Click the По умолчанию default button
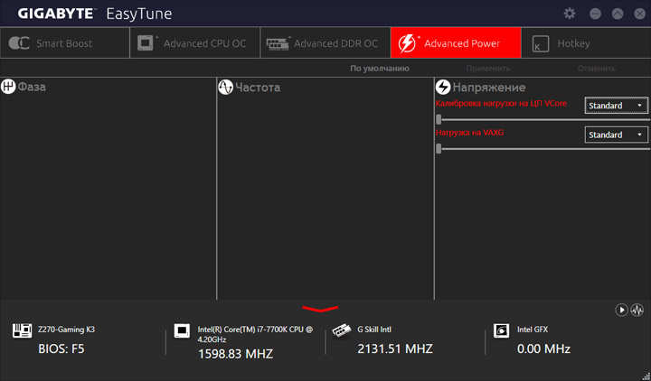Image resolution: width=651 pixels, height=381 pixels. pyautogui.click(x=380, y=69)
